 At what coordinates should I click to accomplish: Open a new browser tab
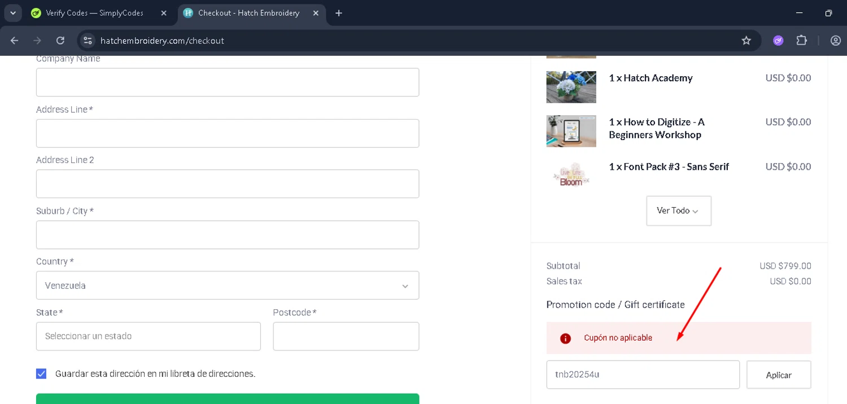click(x=339, y=13)
